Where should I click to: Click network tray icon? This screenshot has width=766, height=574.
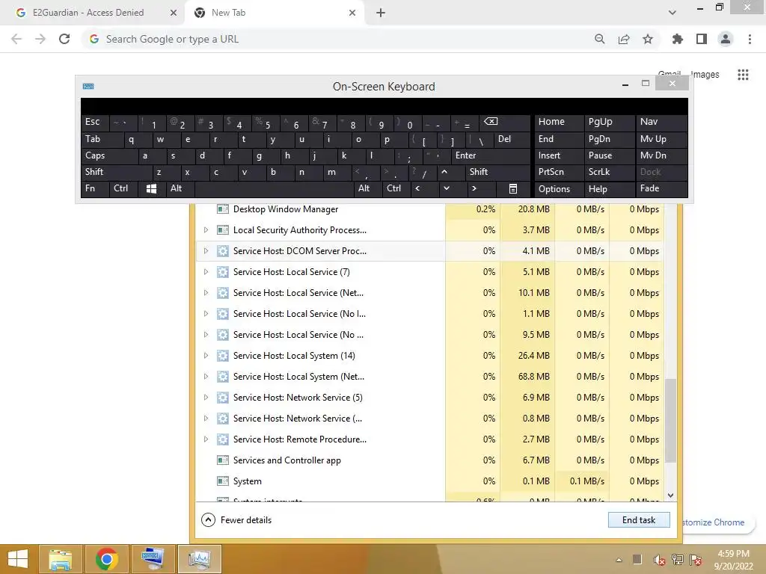pos(678,560)
